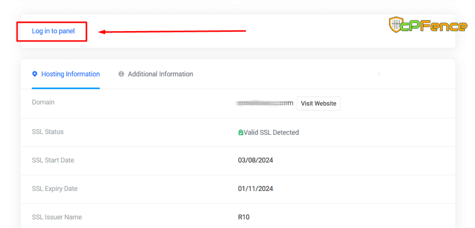Click the SSL Start Date label
The width and height of the screenshot is (475, 228).
53,160
